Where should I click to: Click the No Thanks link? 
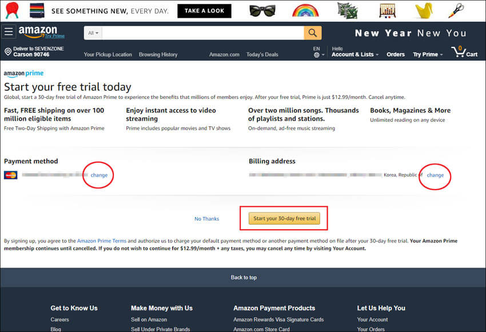tap(207, 219)
